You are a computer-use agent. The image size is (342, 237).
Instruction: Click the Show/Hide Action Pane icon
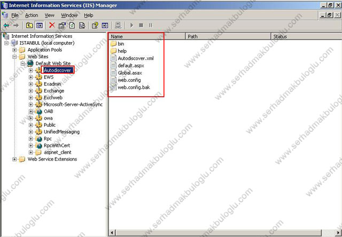(x=105, y=26)
